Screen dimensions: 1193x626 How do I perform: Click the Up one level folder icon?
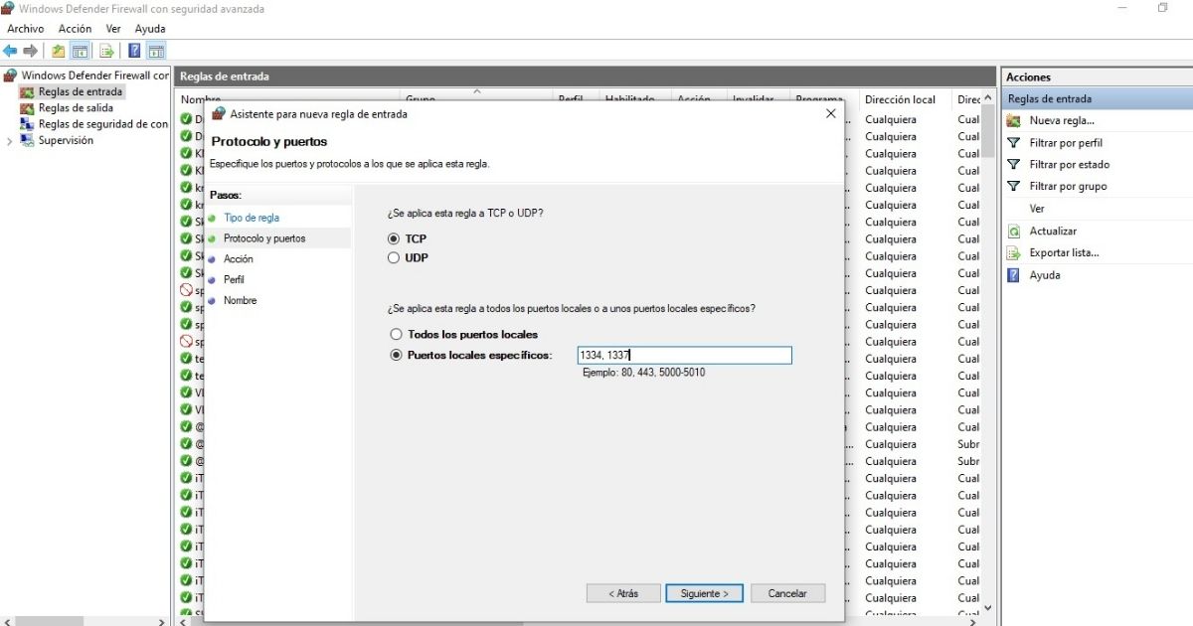pyautogui.click(x=59, y=51)
